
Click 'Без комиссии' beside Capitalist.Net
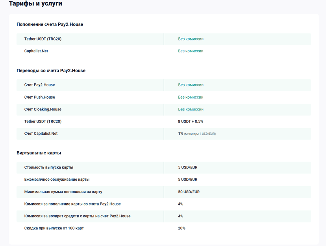click(191, 51)
